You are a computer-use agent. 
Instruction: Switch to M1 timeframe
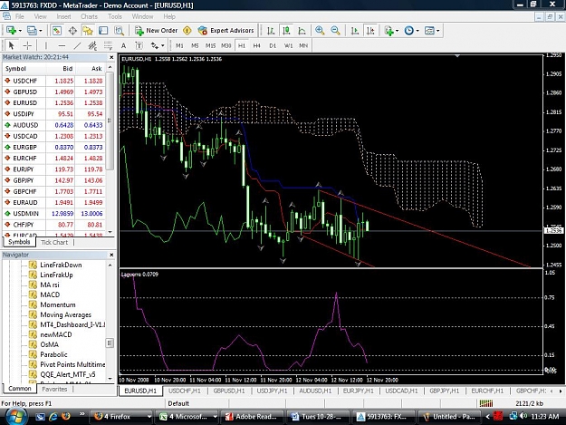179,45
